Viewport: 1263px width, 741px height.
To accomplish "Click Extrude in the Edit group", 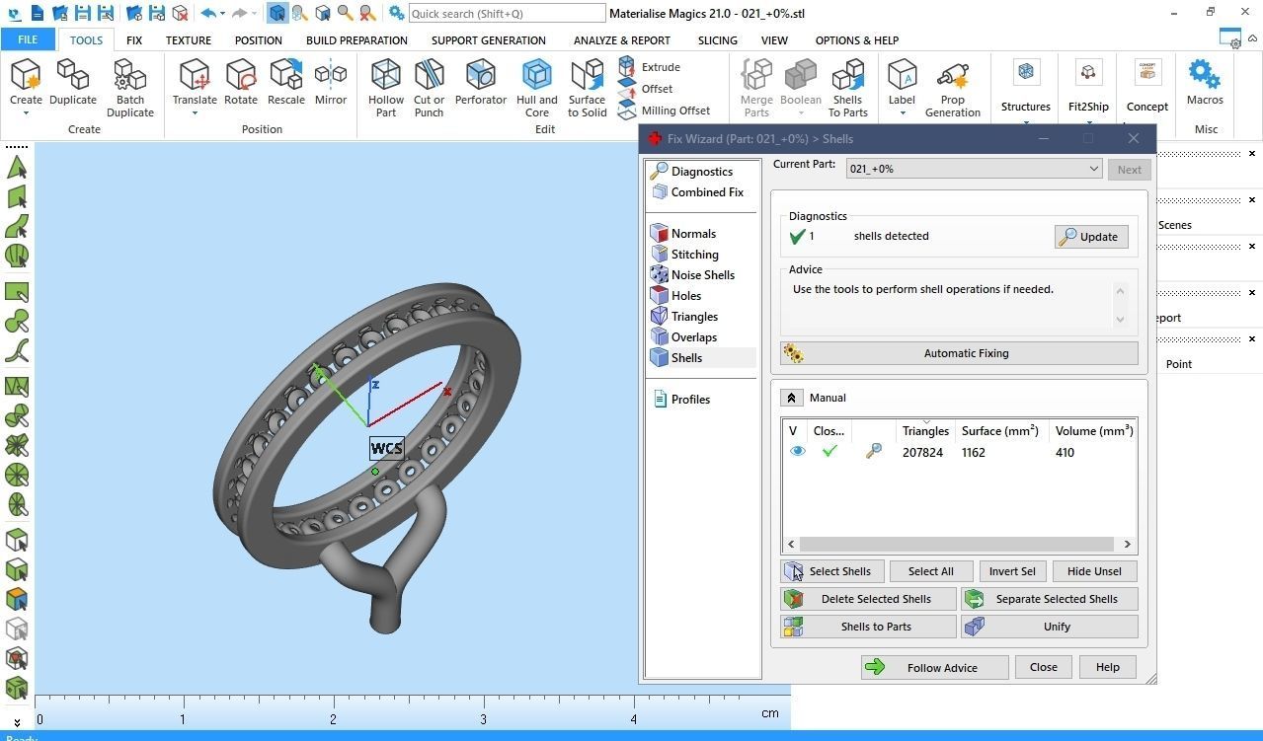I will pos(650,67).
